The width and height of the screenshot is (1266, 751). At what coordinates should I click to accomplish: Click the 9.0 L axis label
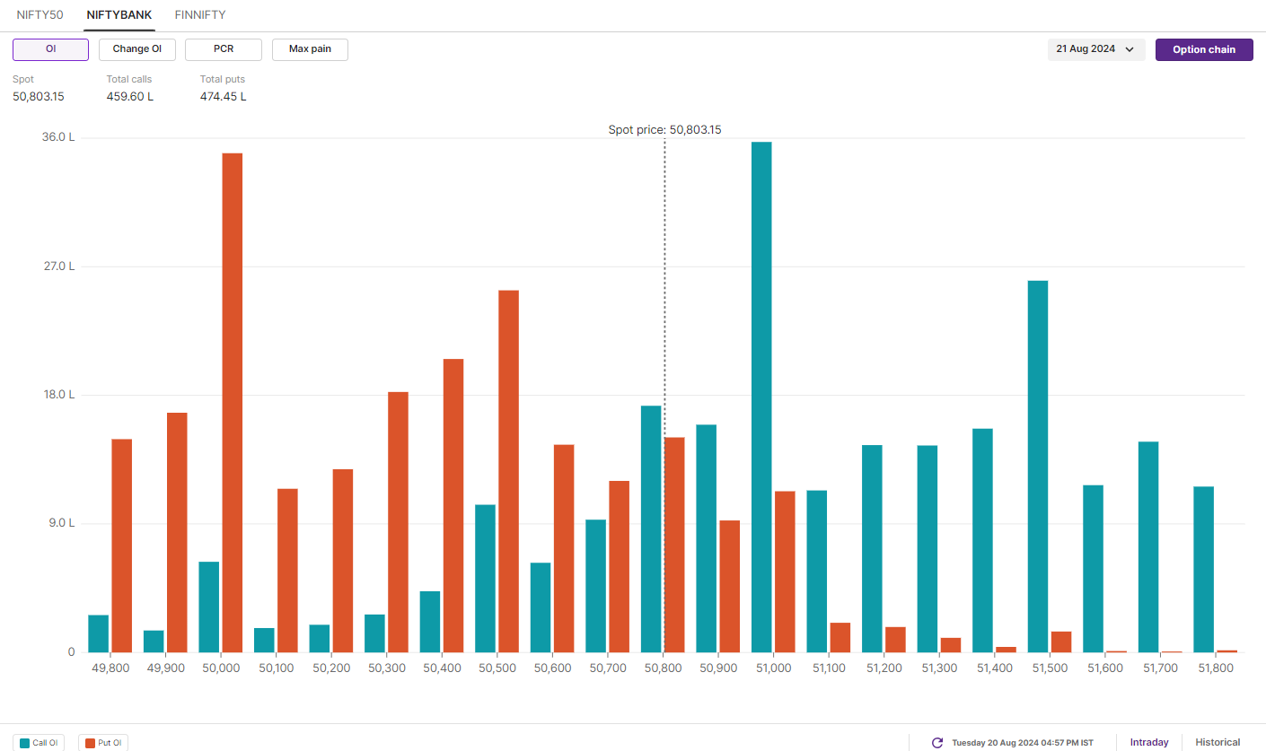point(61,523)
